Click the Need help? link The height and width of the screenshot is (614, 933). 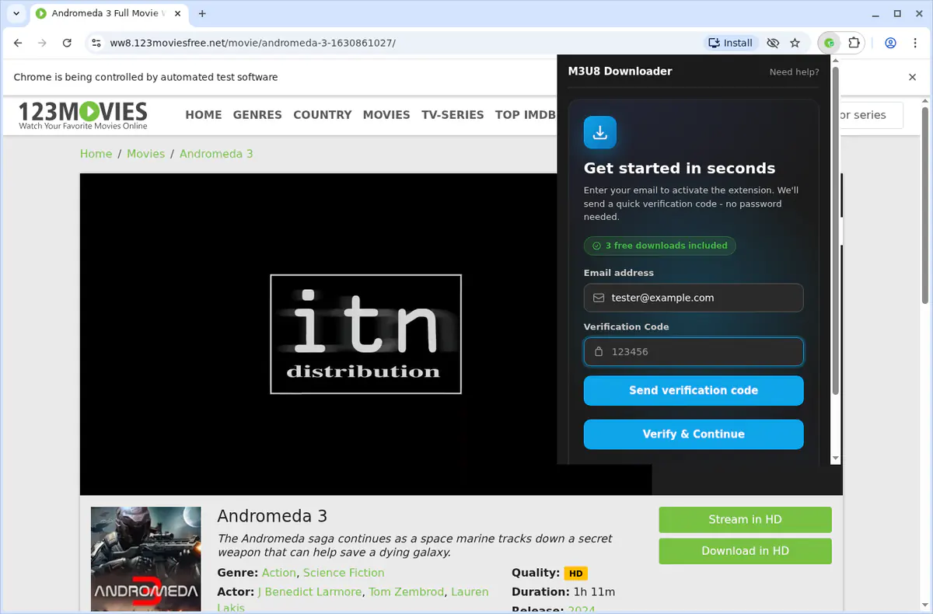point(794,72)
